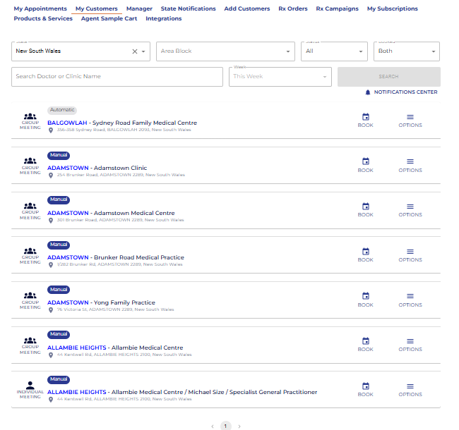Click the Notifications Center bell icon
This screenshot has height=430, width=459.
click(367, 92)
